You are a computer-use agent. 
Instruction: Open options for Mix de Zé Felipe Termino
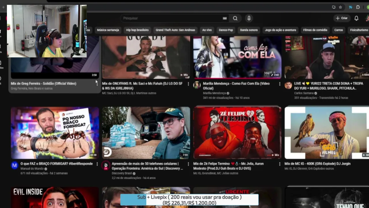(x=279, y=164)
